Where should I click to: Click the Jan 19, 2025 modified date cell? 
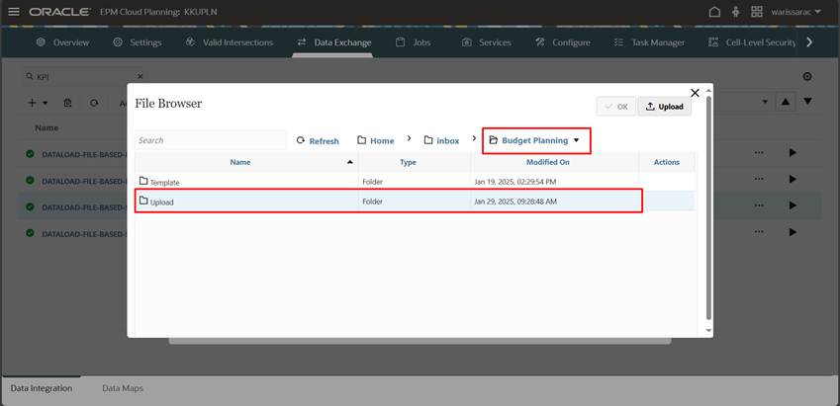[515, 182]
